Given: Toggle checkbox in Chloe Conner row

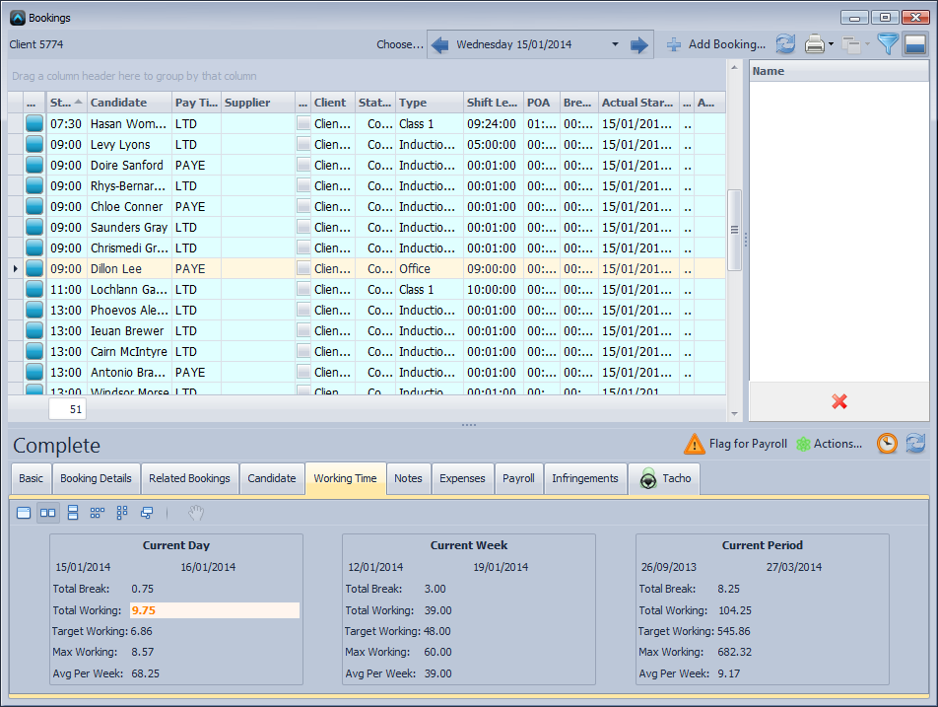Looking at the screenshot, I should point(303,206).
